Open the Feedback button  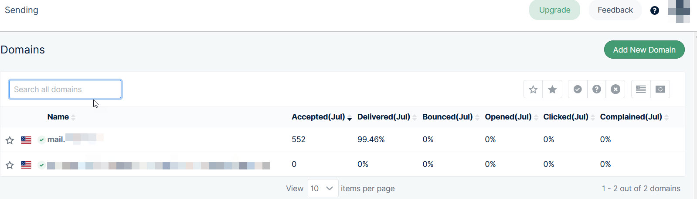click(x=615, y=10)
